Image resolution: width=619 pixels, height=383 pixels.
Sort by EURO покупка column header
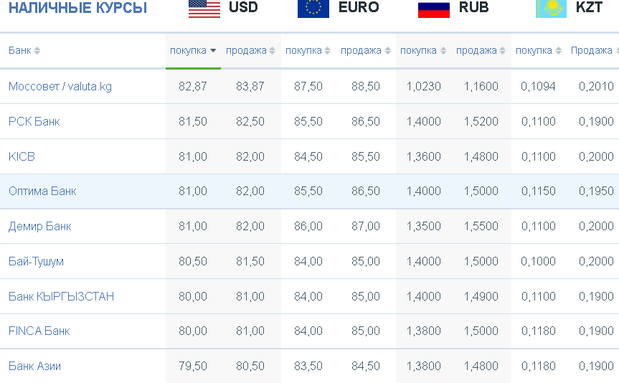tap(308, 50)
